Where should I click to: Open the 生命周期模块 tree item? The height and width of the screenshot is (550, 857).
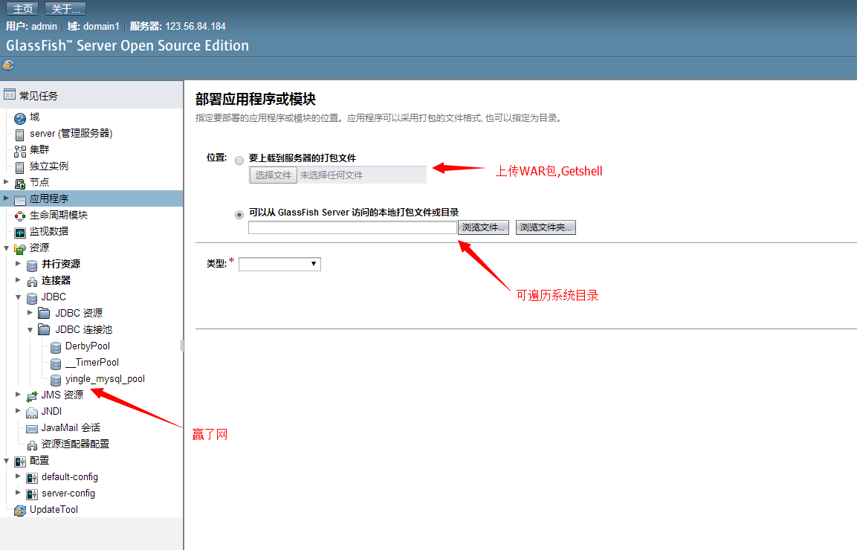59,215
